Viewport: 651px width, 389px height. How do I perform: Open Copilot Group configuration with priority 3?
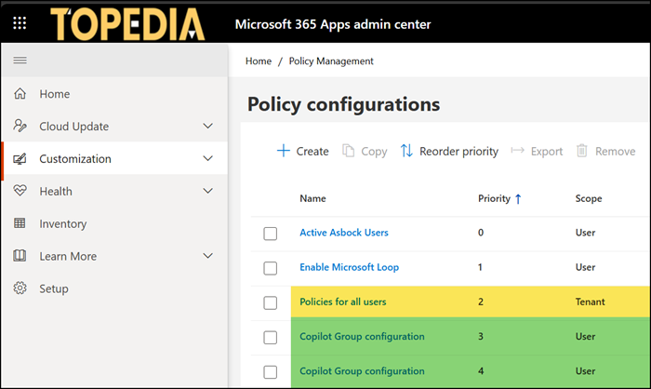tap(362, 336)
